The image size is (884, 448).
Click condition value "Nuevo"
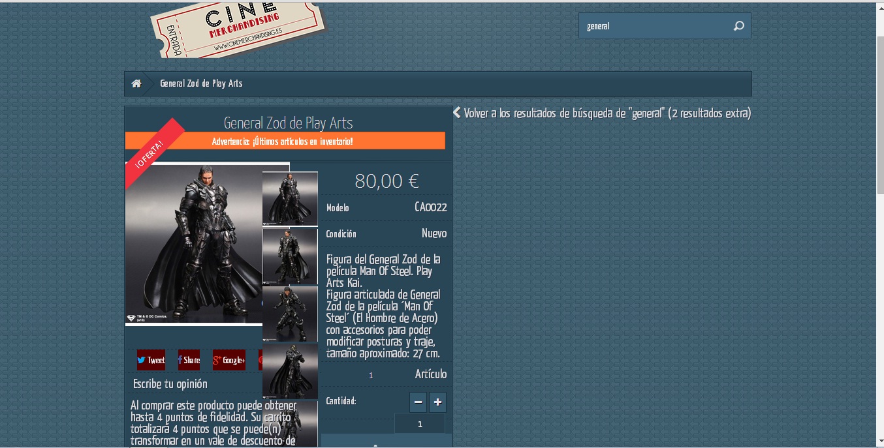tap(434, 233)
